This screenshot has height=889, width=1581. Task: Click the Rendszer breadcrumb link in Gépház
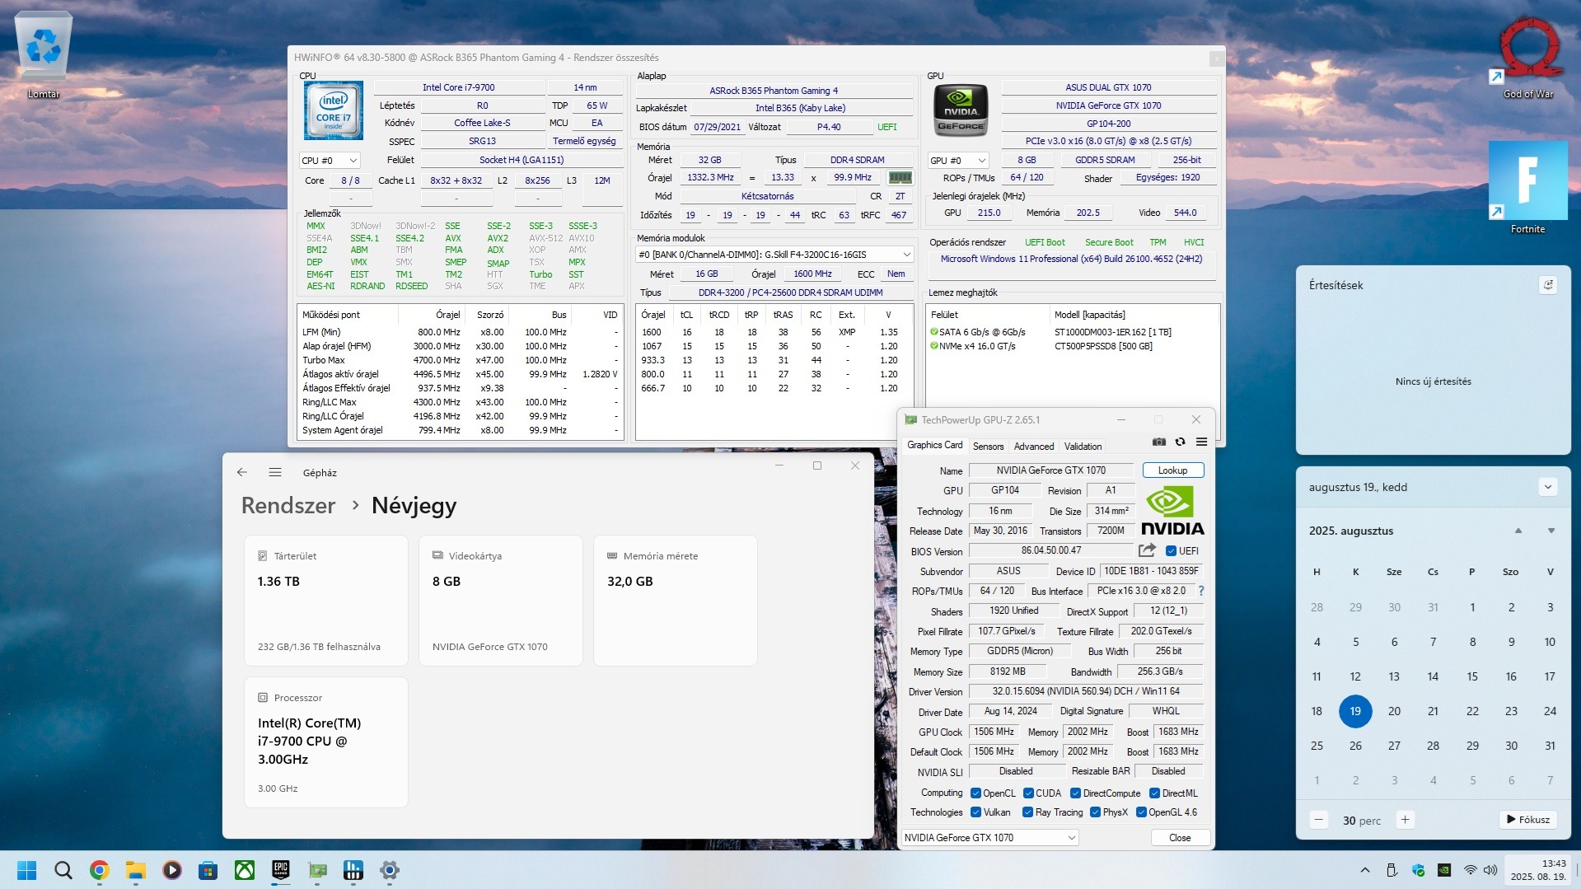288,506
